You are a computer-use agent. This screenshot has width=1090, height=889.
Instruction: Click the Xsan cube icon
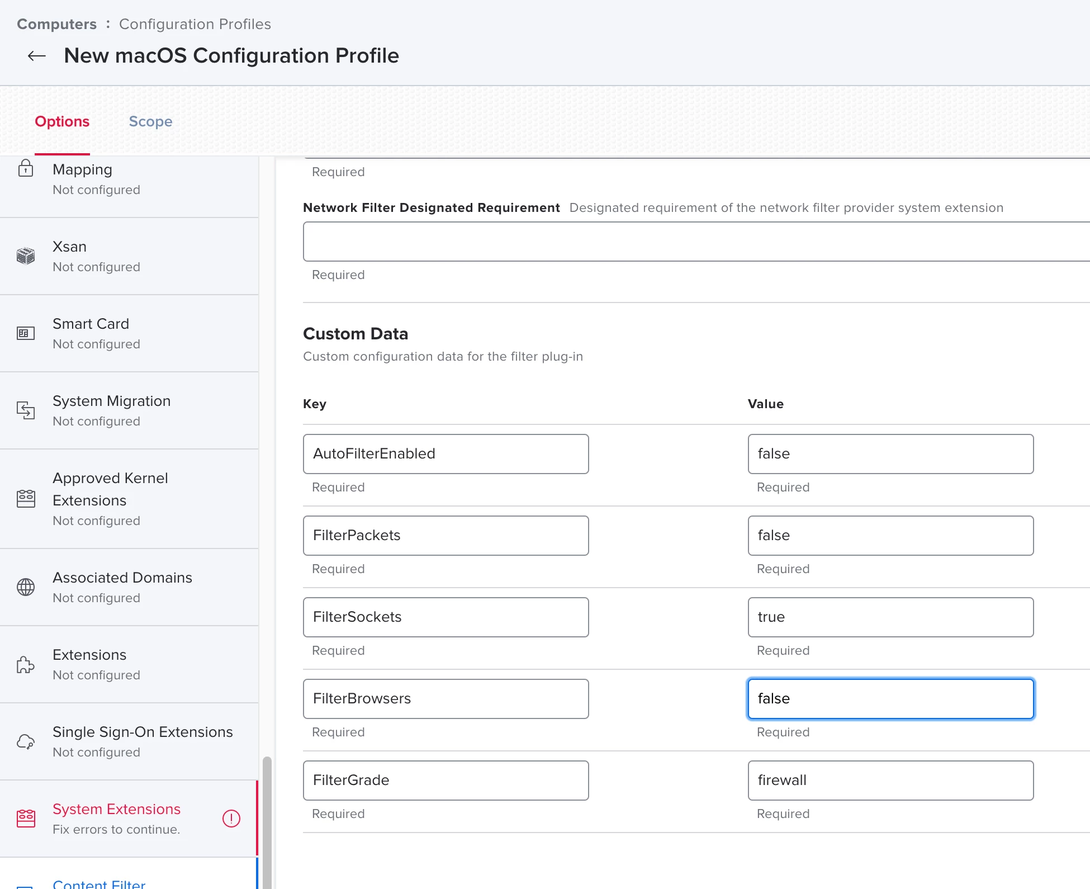click(x=26, y=256)
